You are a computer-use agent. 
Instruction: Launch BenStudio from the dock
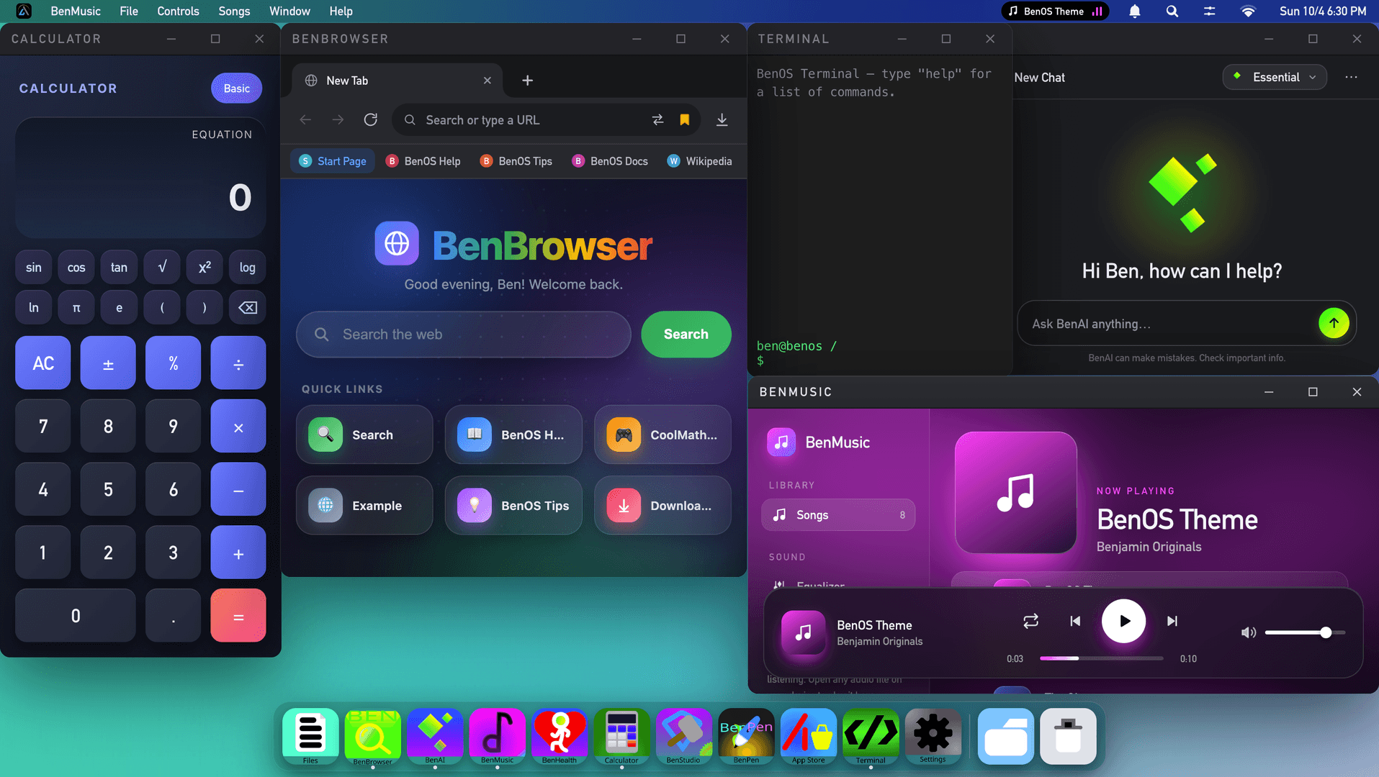coord(683,735)
